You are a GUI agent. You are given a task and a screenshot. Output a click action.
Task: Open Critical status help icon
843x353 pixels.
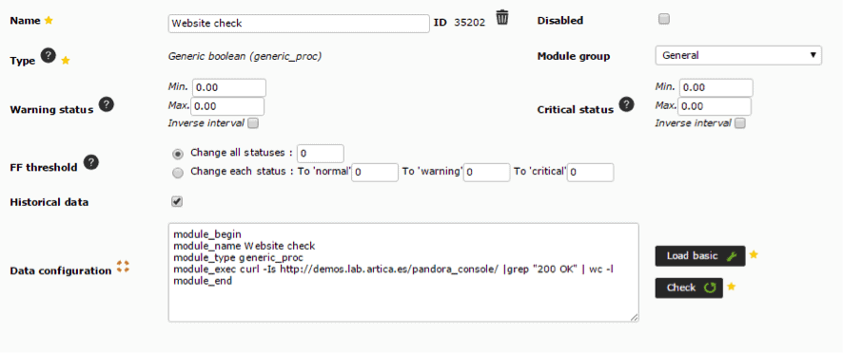[x=626, y=104]
